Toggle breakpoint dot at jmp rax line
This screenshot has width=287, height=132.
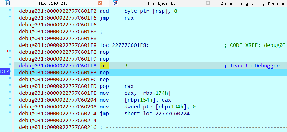tap(10, 16)
